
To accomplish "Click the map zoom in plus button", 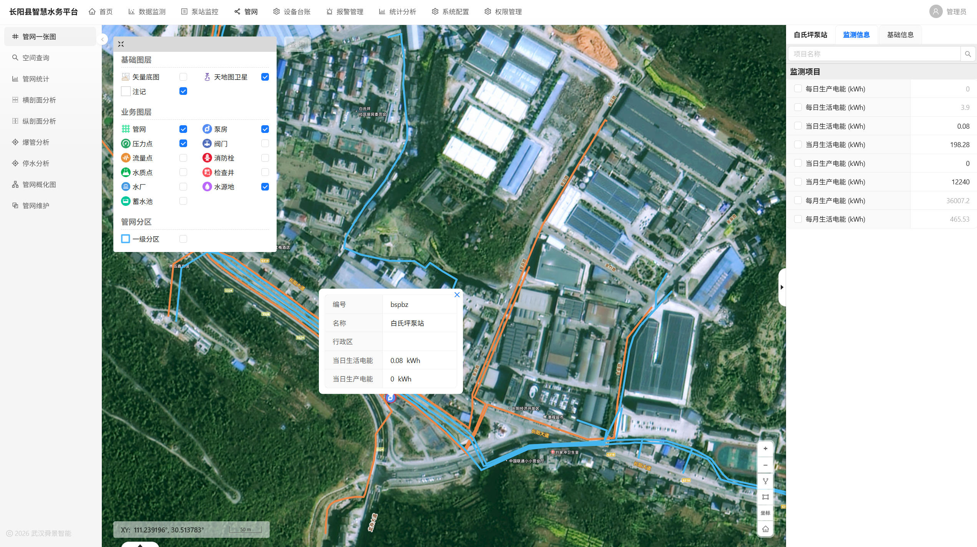I will point(765,449).
